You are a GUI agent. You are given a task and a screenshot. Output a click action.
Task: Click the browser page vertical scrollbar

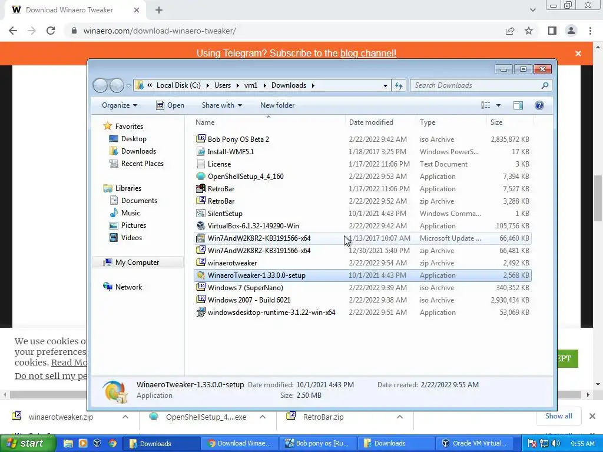pos(598,198)
